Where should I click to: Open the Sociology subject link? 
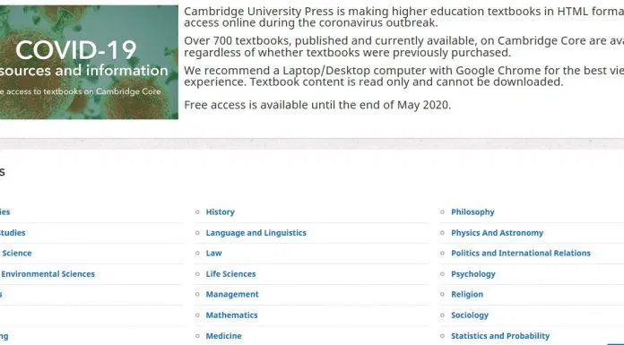(x=470, y=315)
